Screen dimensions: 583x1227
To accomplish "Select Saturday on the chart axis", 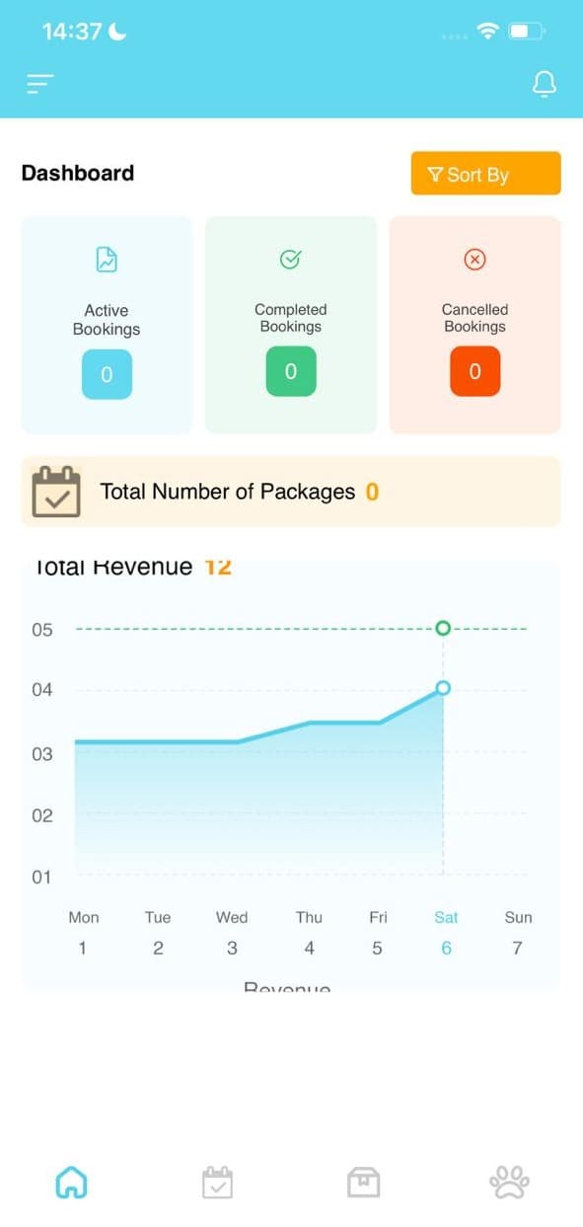I will (x=446, y=917).
